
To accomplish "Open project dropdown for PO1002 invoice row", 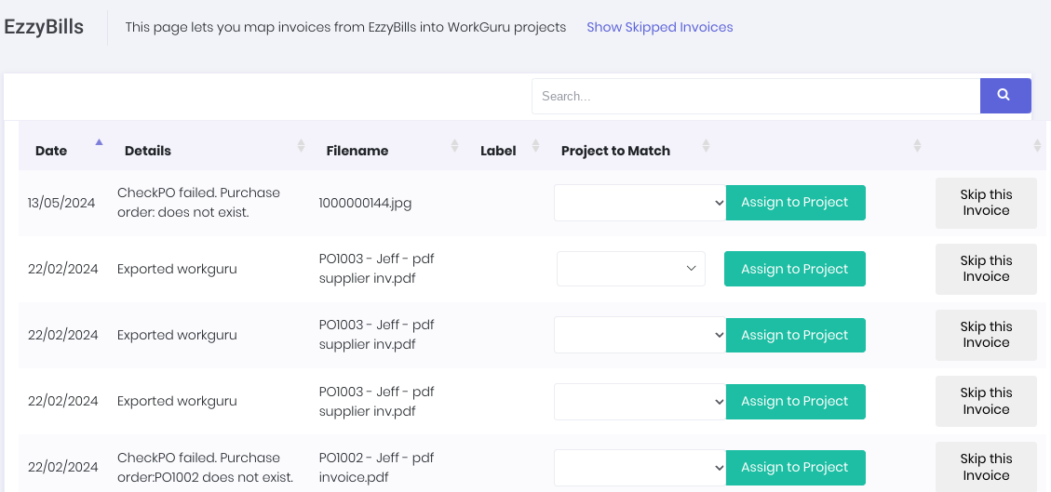I will pos(640,467).
